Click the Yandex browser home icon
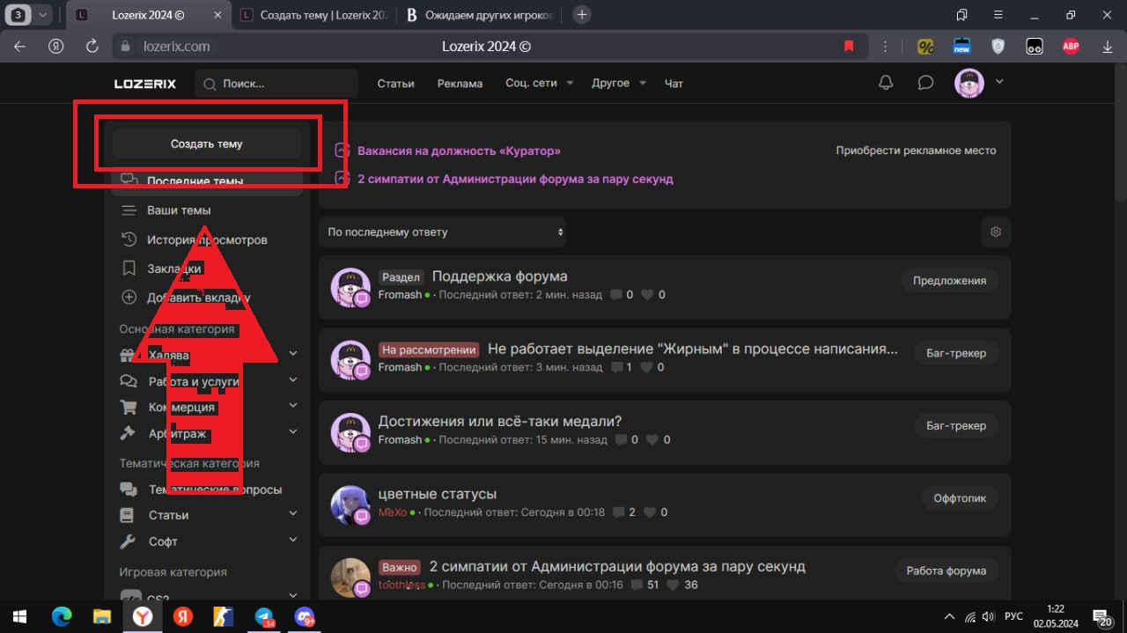 (x=55, y=47)
